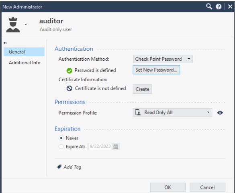Expand the Permission Profile Read Only All dropdown
The height and width of the screenshot is (193, 235).
point(172,112)
